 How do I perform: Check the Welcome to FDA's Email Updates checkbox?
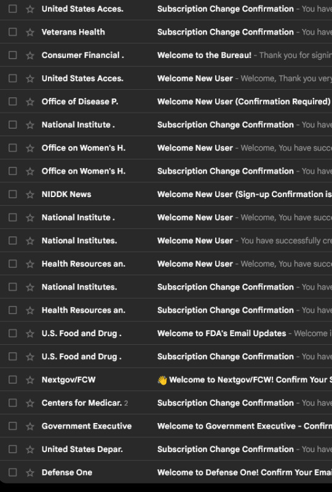(12, 334)
